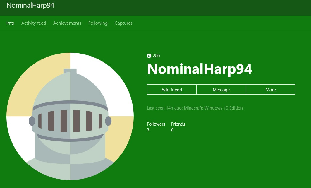Click the large NominalHarp94 gamertag heading

pos(200,69)
